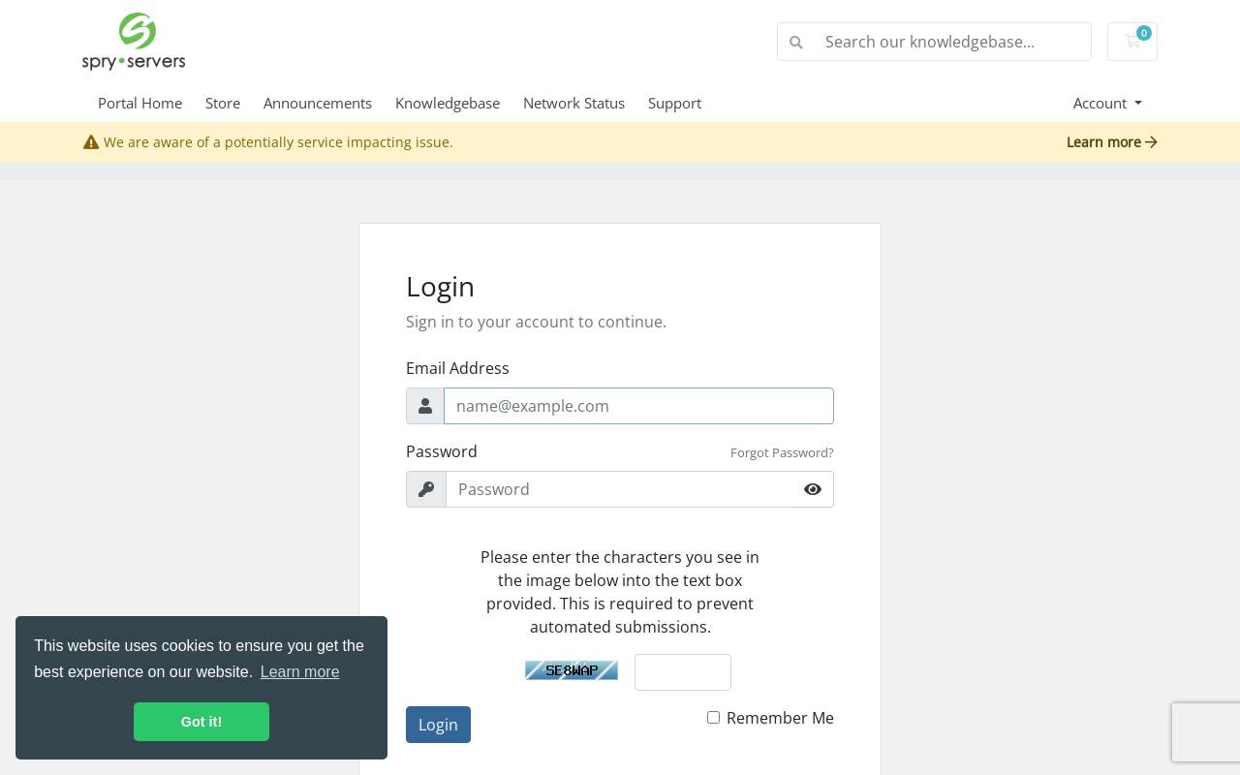Open the Support menu item
Viewport: 1240px width, 775px height.
[x=674, y=103]
